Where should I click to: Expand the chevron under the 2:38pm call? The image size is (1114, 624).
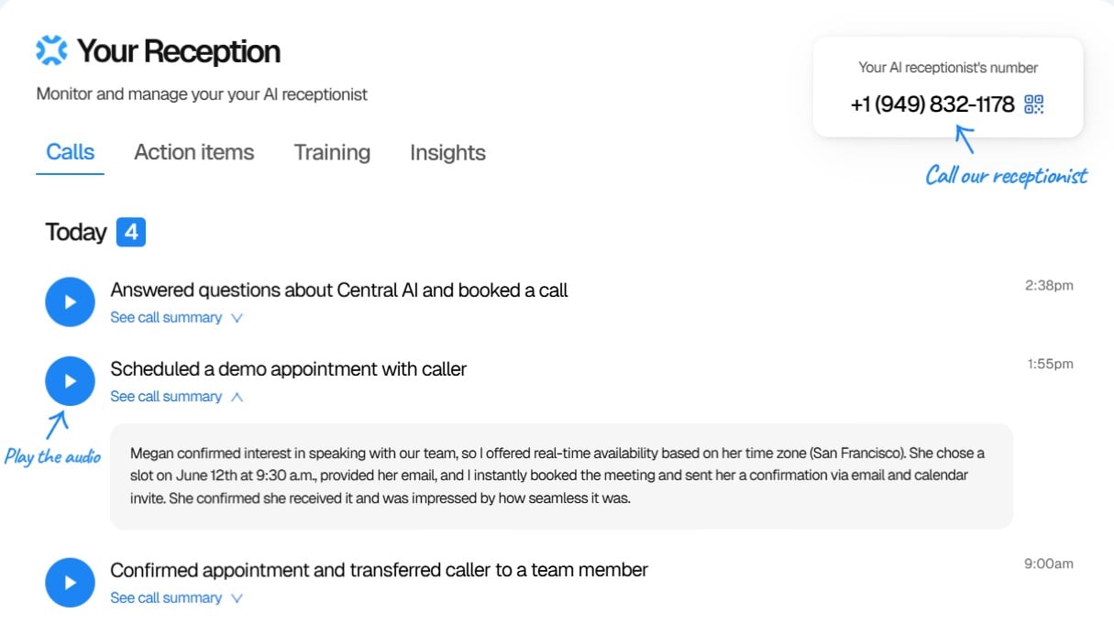237,318
